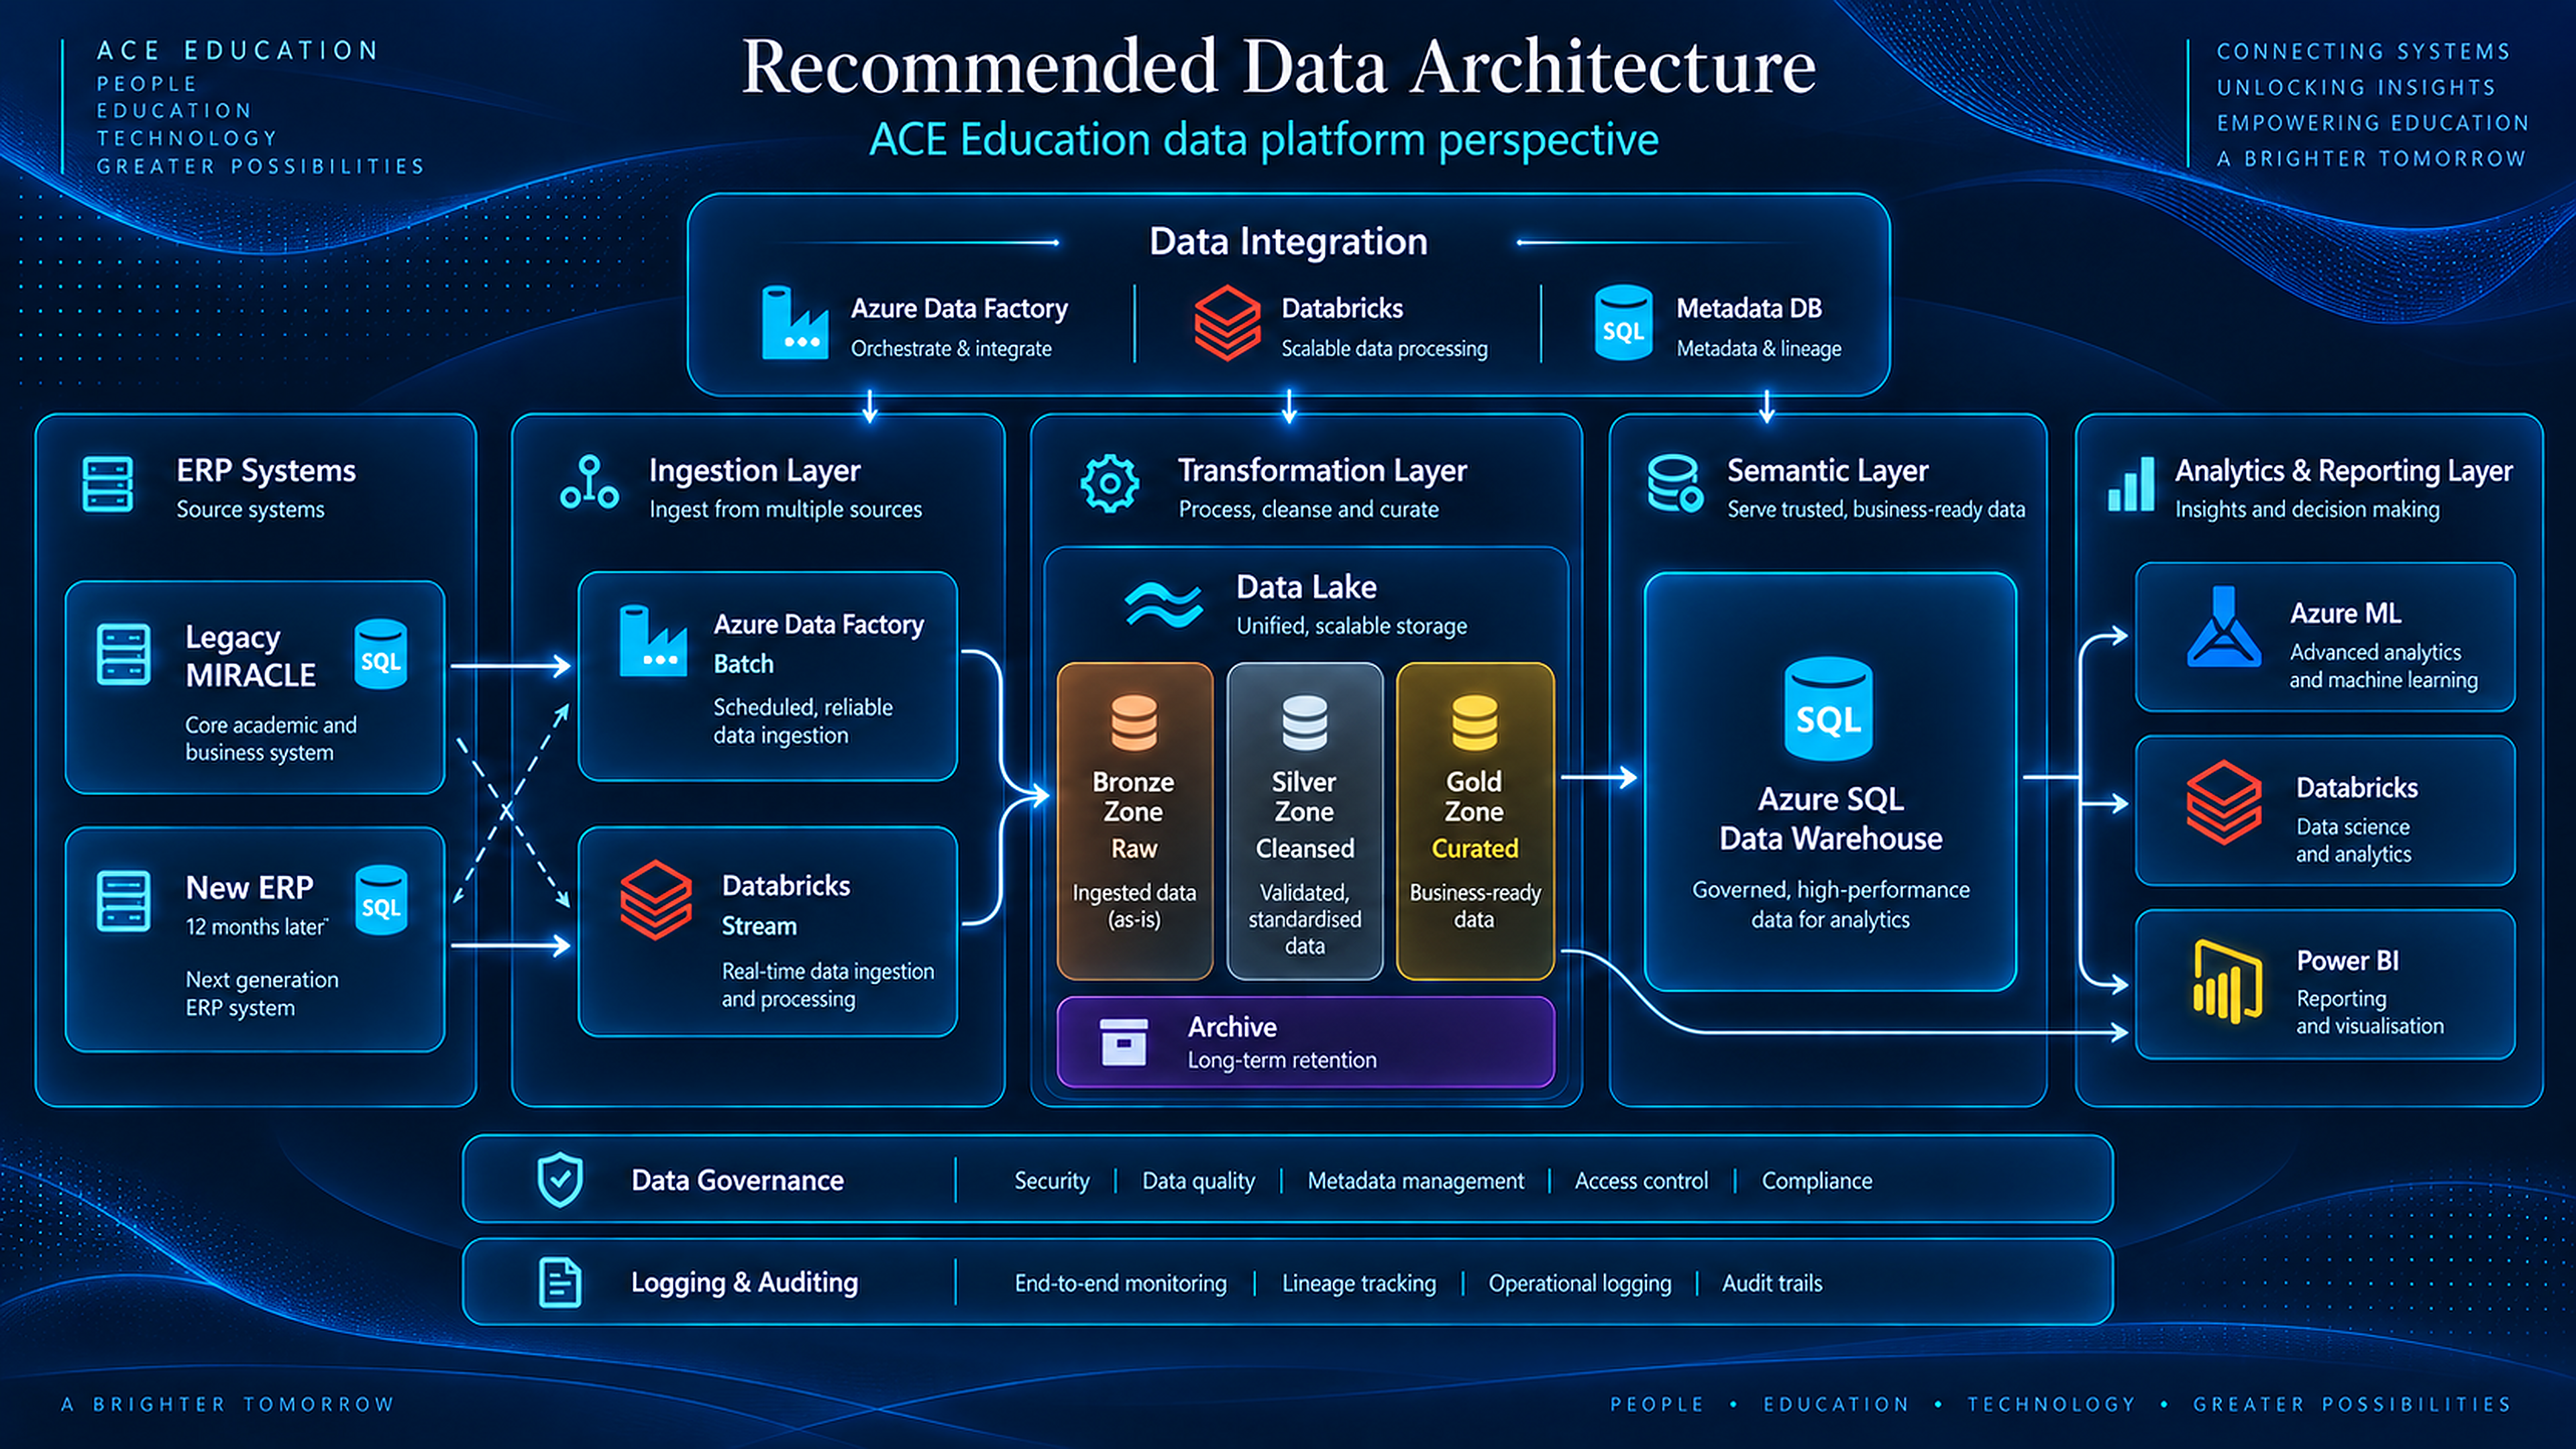This screenshot has width=2576, height=1449.
Task: Click the New ERP server icon
Action: coord(123,901)
